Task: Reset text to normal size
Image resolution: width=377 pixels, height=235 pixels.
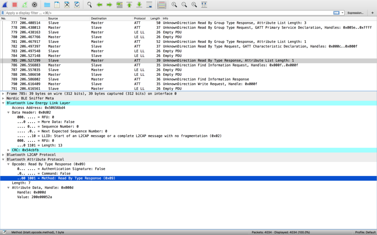Action: (x=194, y=4)
